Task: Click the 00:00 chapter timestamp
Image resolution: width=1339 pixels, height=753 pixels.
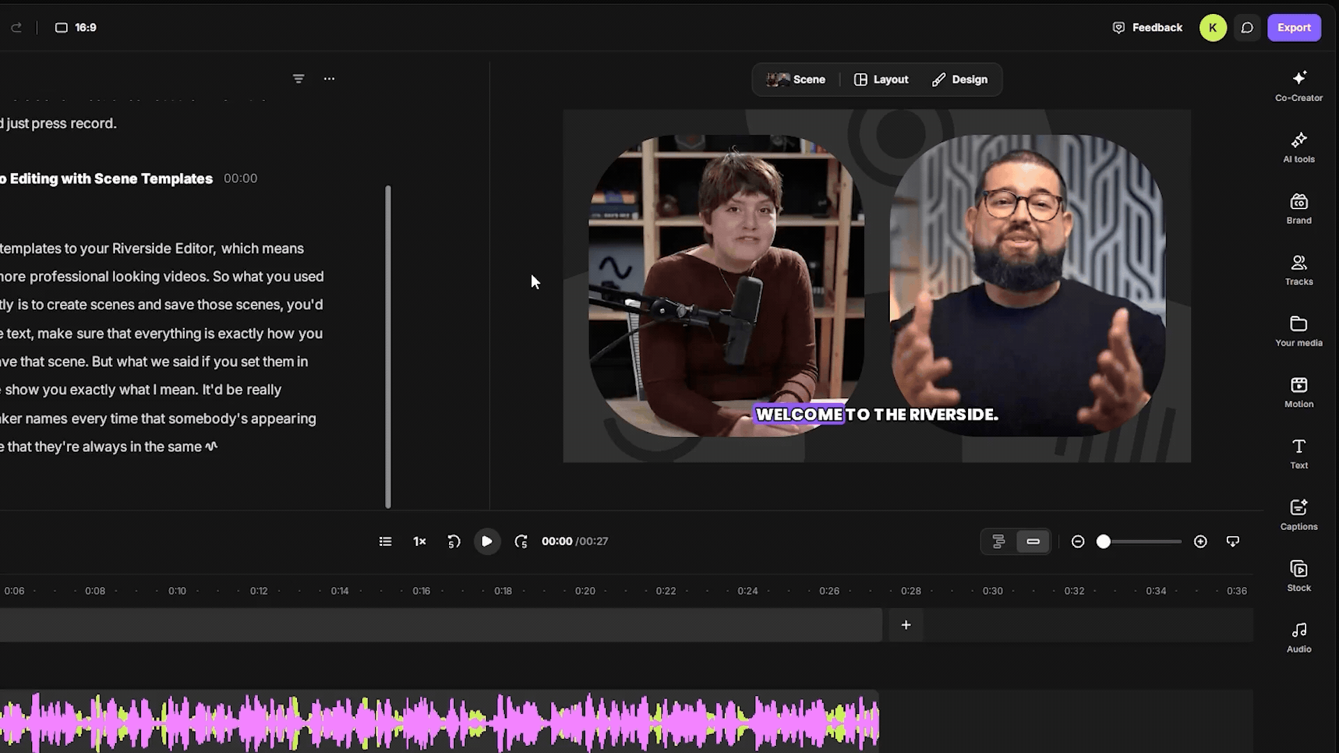Action: pos(241,178)
